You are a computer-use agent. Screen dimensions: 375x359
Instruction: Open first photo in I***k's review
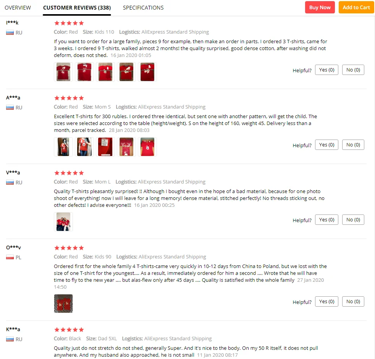point(63,72)
